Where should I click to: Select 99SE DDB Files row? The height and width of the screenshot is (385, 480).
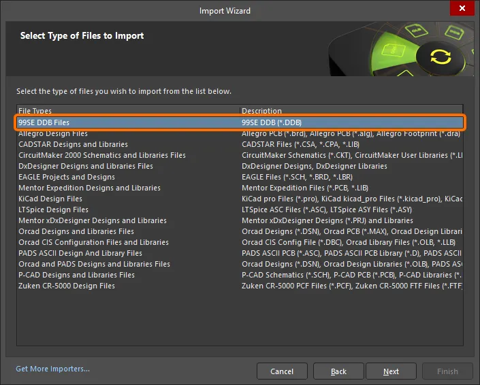click(240, 122)
